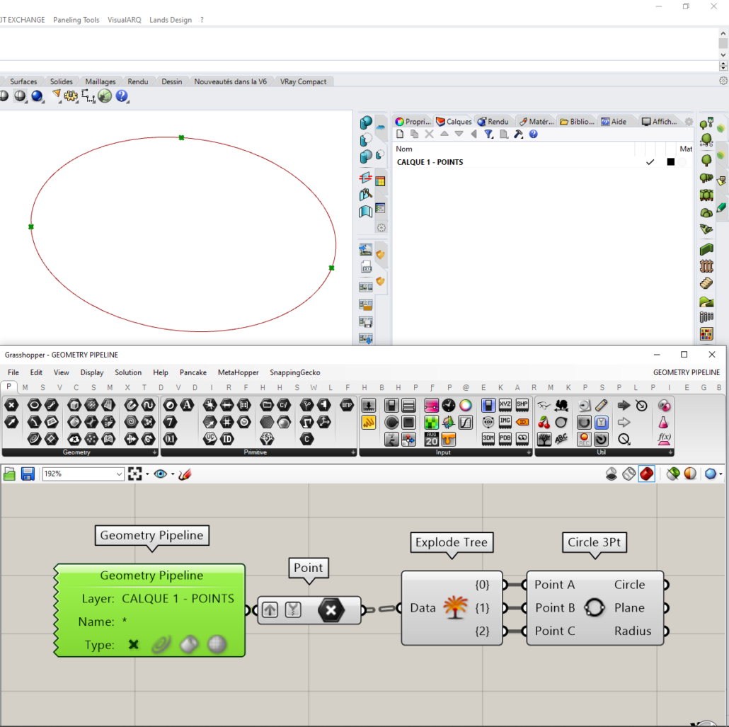Toggle the preview eye in the canvas toolbar
The height and width of the screenshot is (727, 729).
tap(160, 474)
